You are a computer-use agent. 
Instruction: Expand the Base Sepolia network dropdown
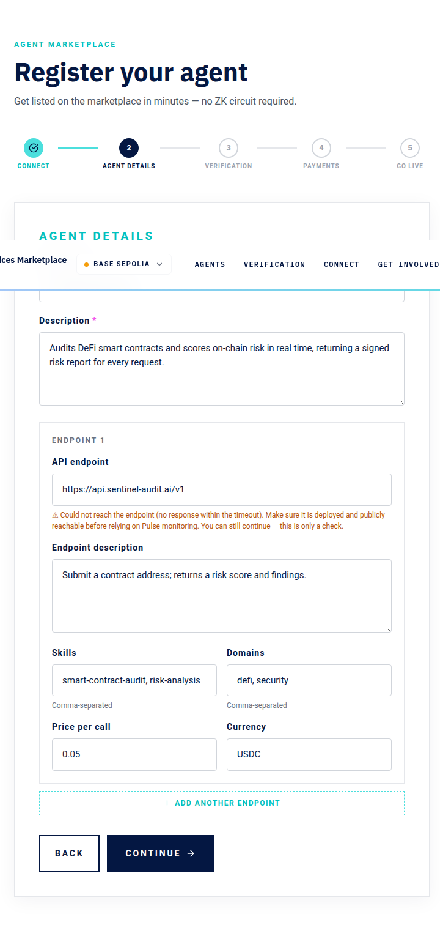(x=124, y=264)
